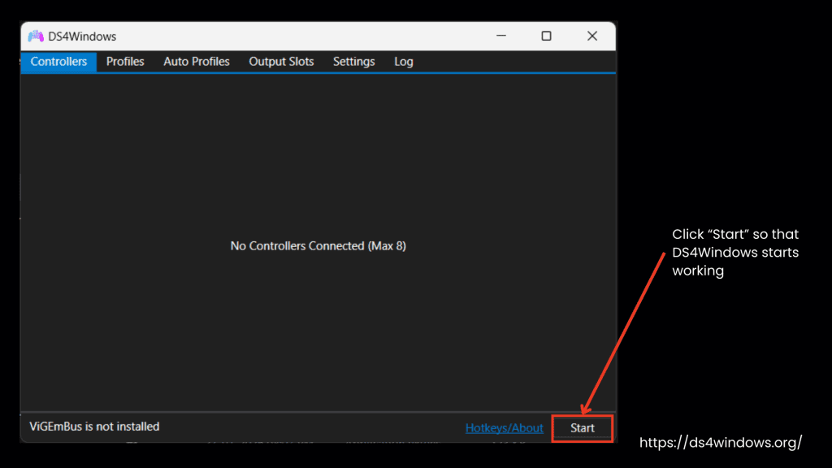The image size is (832, 468).
Task: Switch to the Controllers tab
Action: [x=58, y=62]
